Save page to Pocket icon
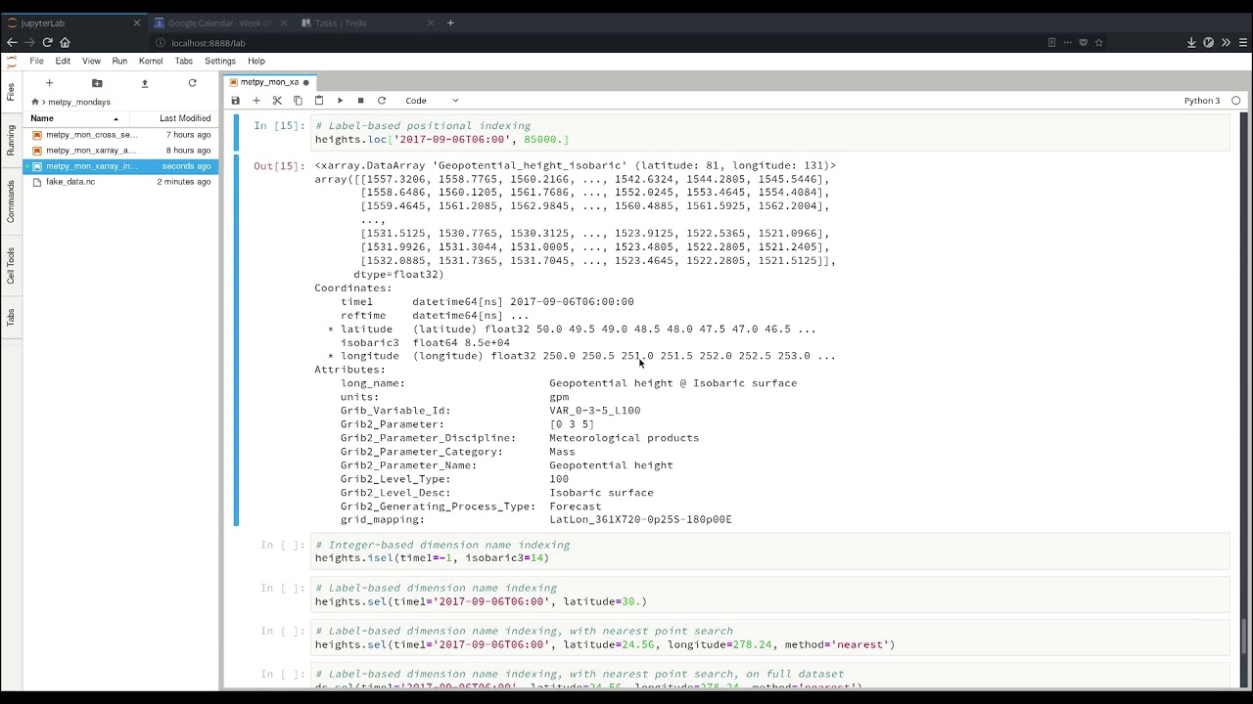The width and height of the screenshot is (1253, 704). pyautogui.click(x=1083, y=42)
